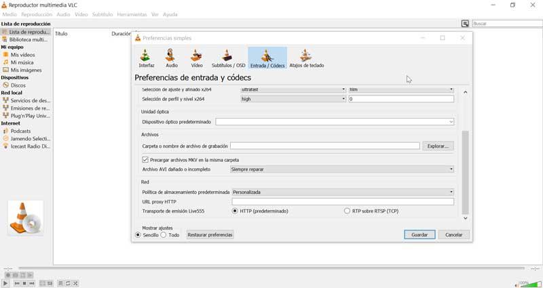
Task: Open the Audio preferences category
Action: pyautogui.click(x=172, y=58)
